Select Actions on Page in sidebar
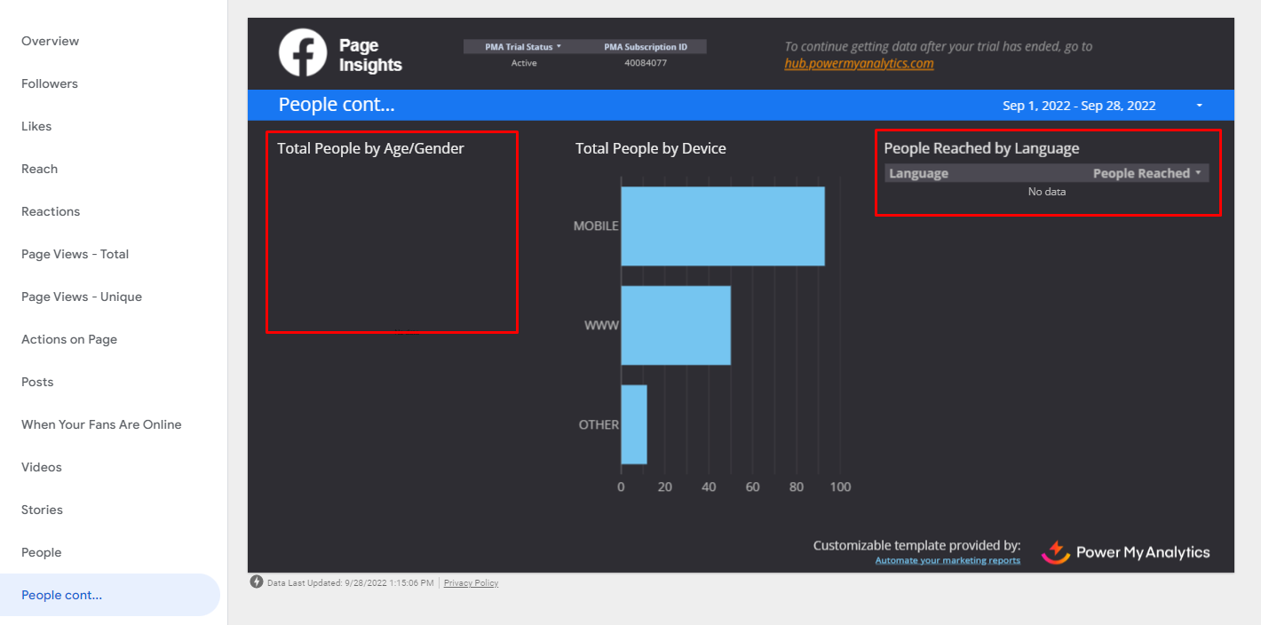 point(69,339)
